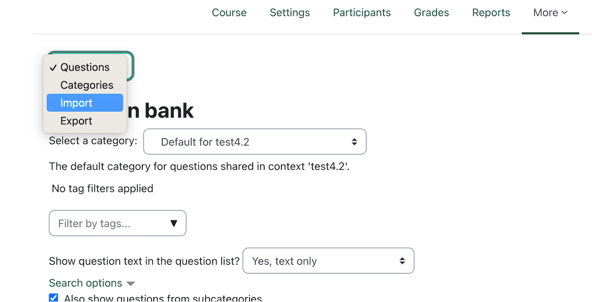Open the Filter by tags selector
This screenshot has height=302, width=592.
point(118,223)
